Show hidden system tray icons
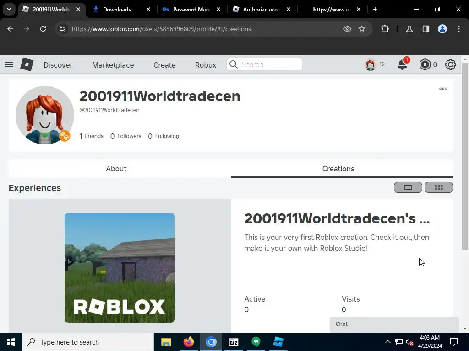This screenshot has width=469, height=351. coord(387,342)
